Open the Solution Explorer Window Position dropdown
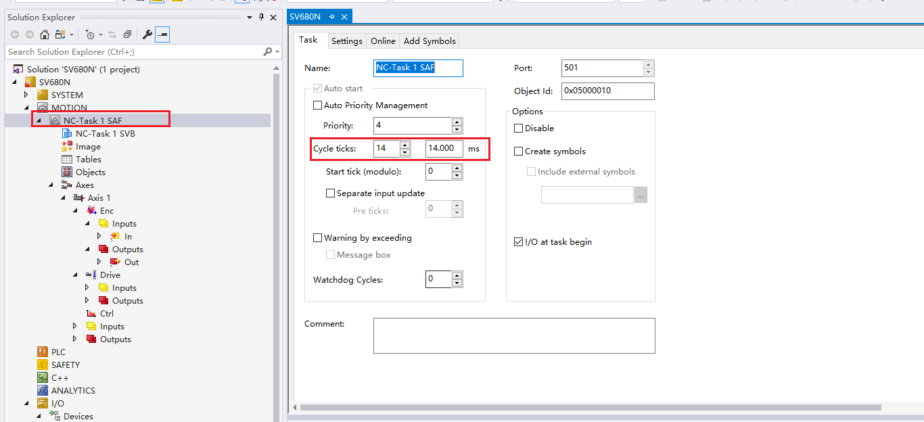The height and width of the screenshot is (422, 924). pyautogui.click(x=250, y=17)
